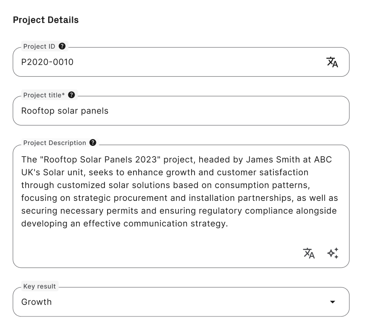The image size is (372, 331).
Task: Click the Project ID help icon
Action: click(62, 46)
